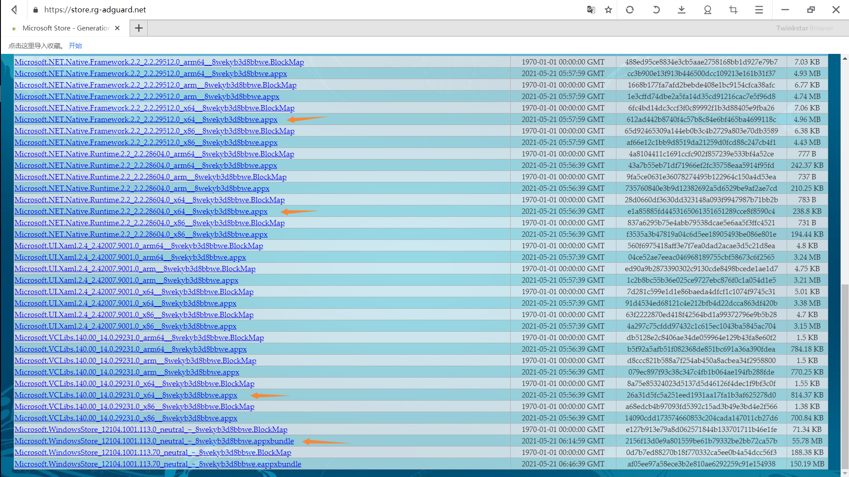Open the user account icon
Image resolution: width=849 pixels, height=477 pixels.
coord(707,10)
